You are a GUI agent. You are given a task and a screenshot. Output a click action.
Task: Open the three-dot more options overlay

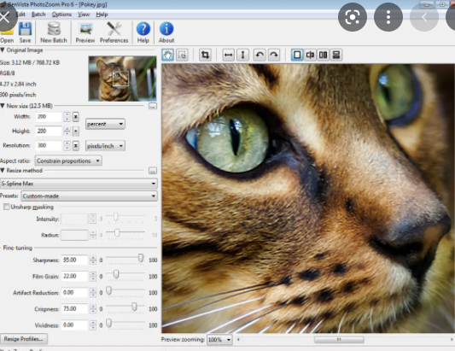click(x=388, y=17)
